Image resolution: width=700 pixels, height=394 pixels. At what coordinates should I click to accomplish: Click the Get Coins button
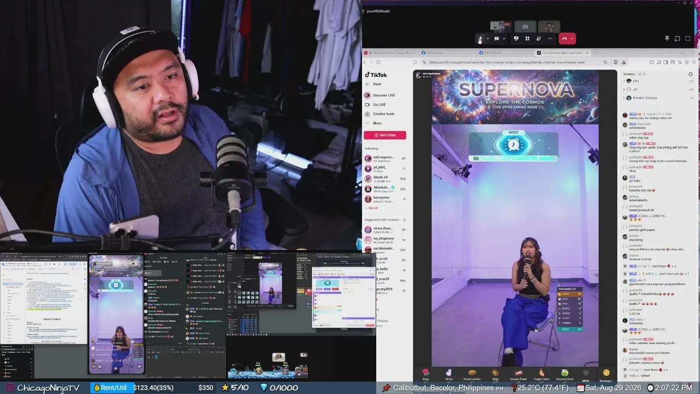pos(385,135)
